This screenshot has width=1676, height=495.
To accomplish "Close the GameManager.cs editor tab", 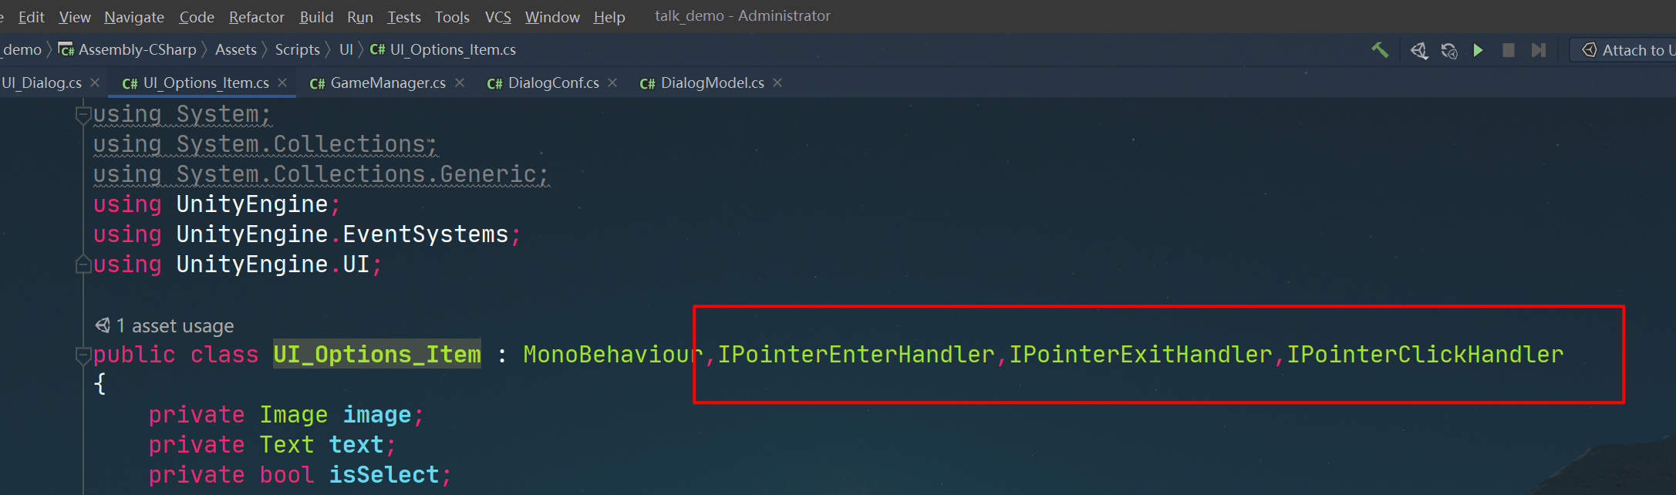I will (x=460, y=82).
